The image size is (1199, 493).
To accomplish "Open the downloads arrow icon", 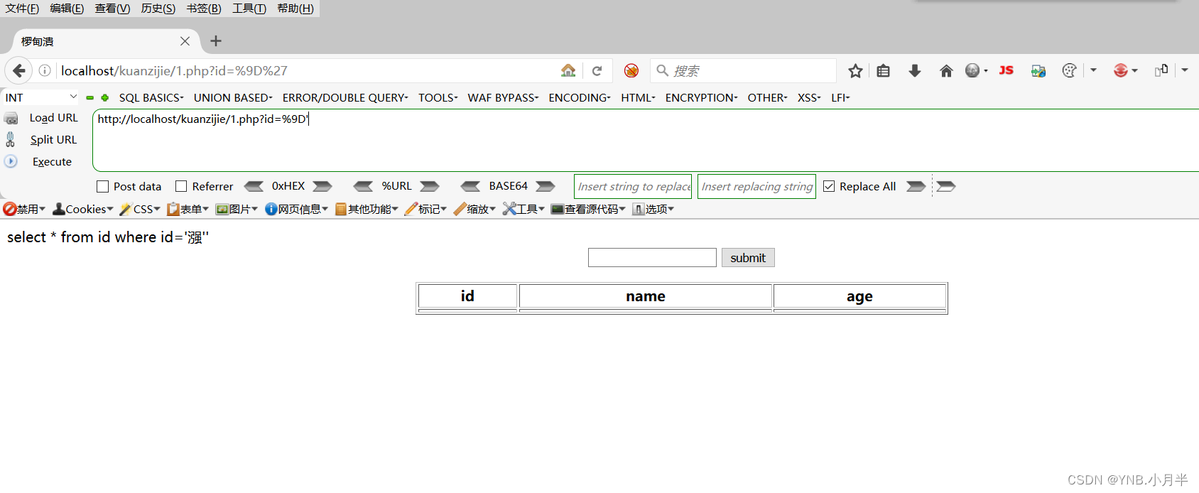I will point(915,70).
